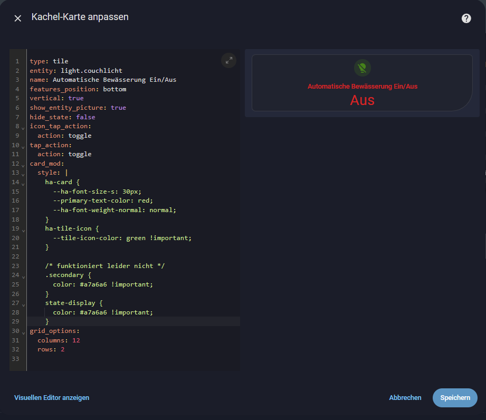Fold the card_mod block
Screen dimensions: 486x420
coord(23,165)
